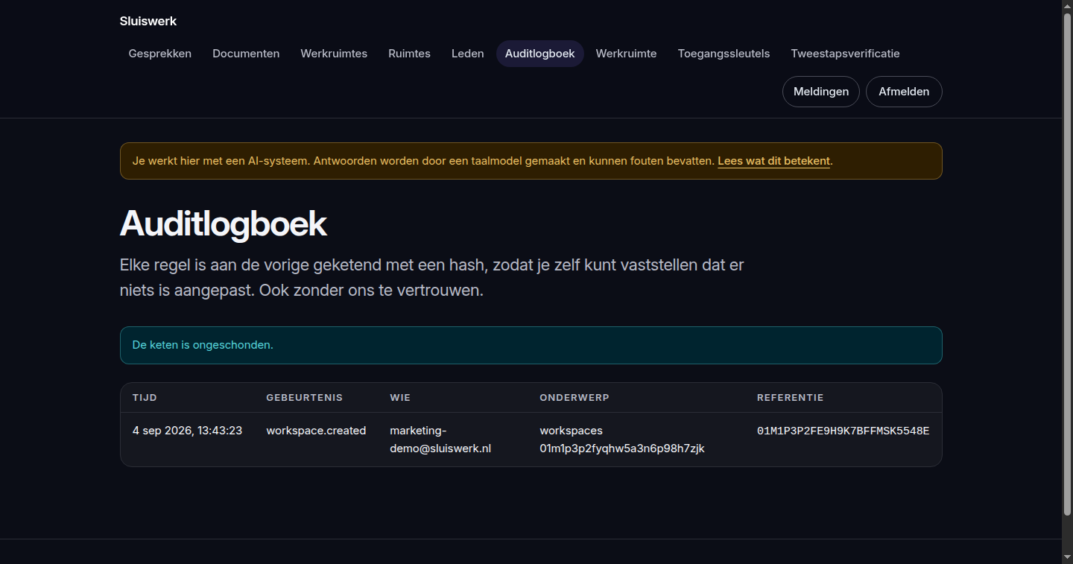Open the Ruimtes tab

click(x=409, y=54)
